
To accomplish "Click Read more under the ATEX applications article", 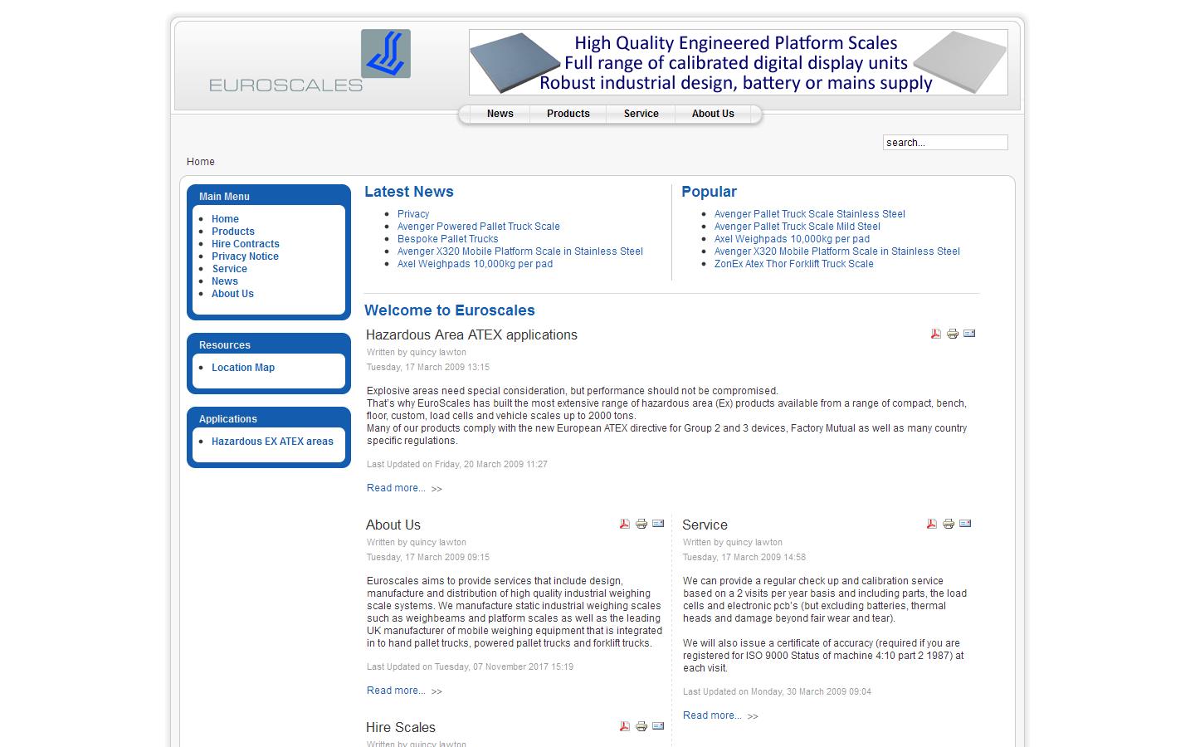I will (396, 488).
